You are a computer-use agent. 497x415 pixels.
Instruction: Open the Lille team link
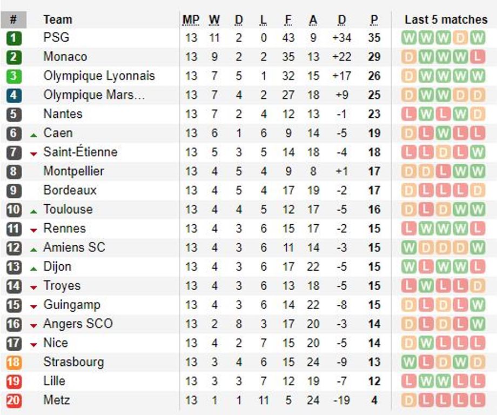[x=54, y=381]
